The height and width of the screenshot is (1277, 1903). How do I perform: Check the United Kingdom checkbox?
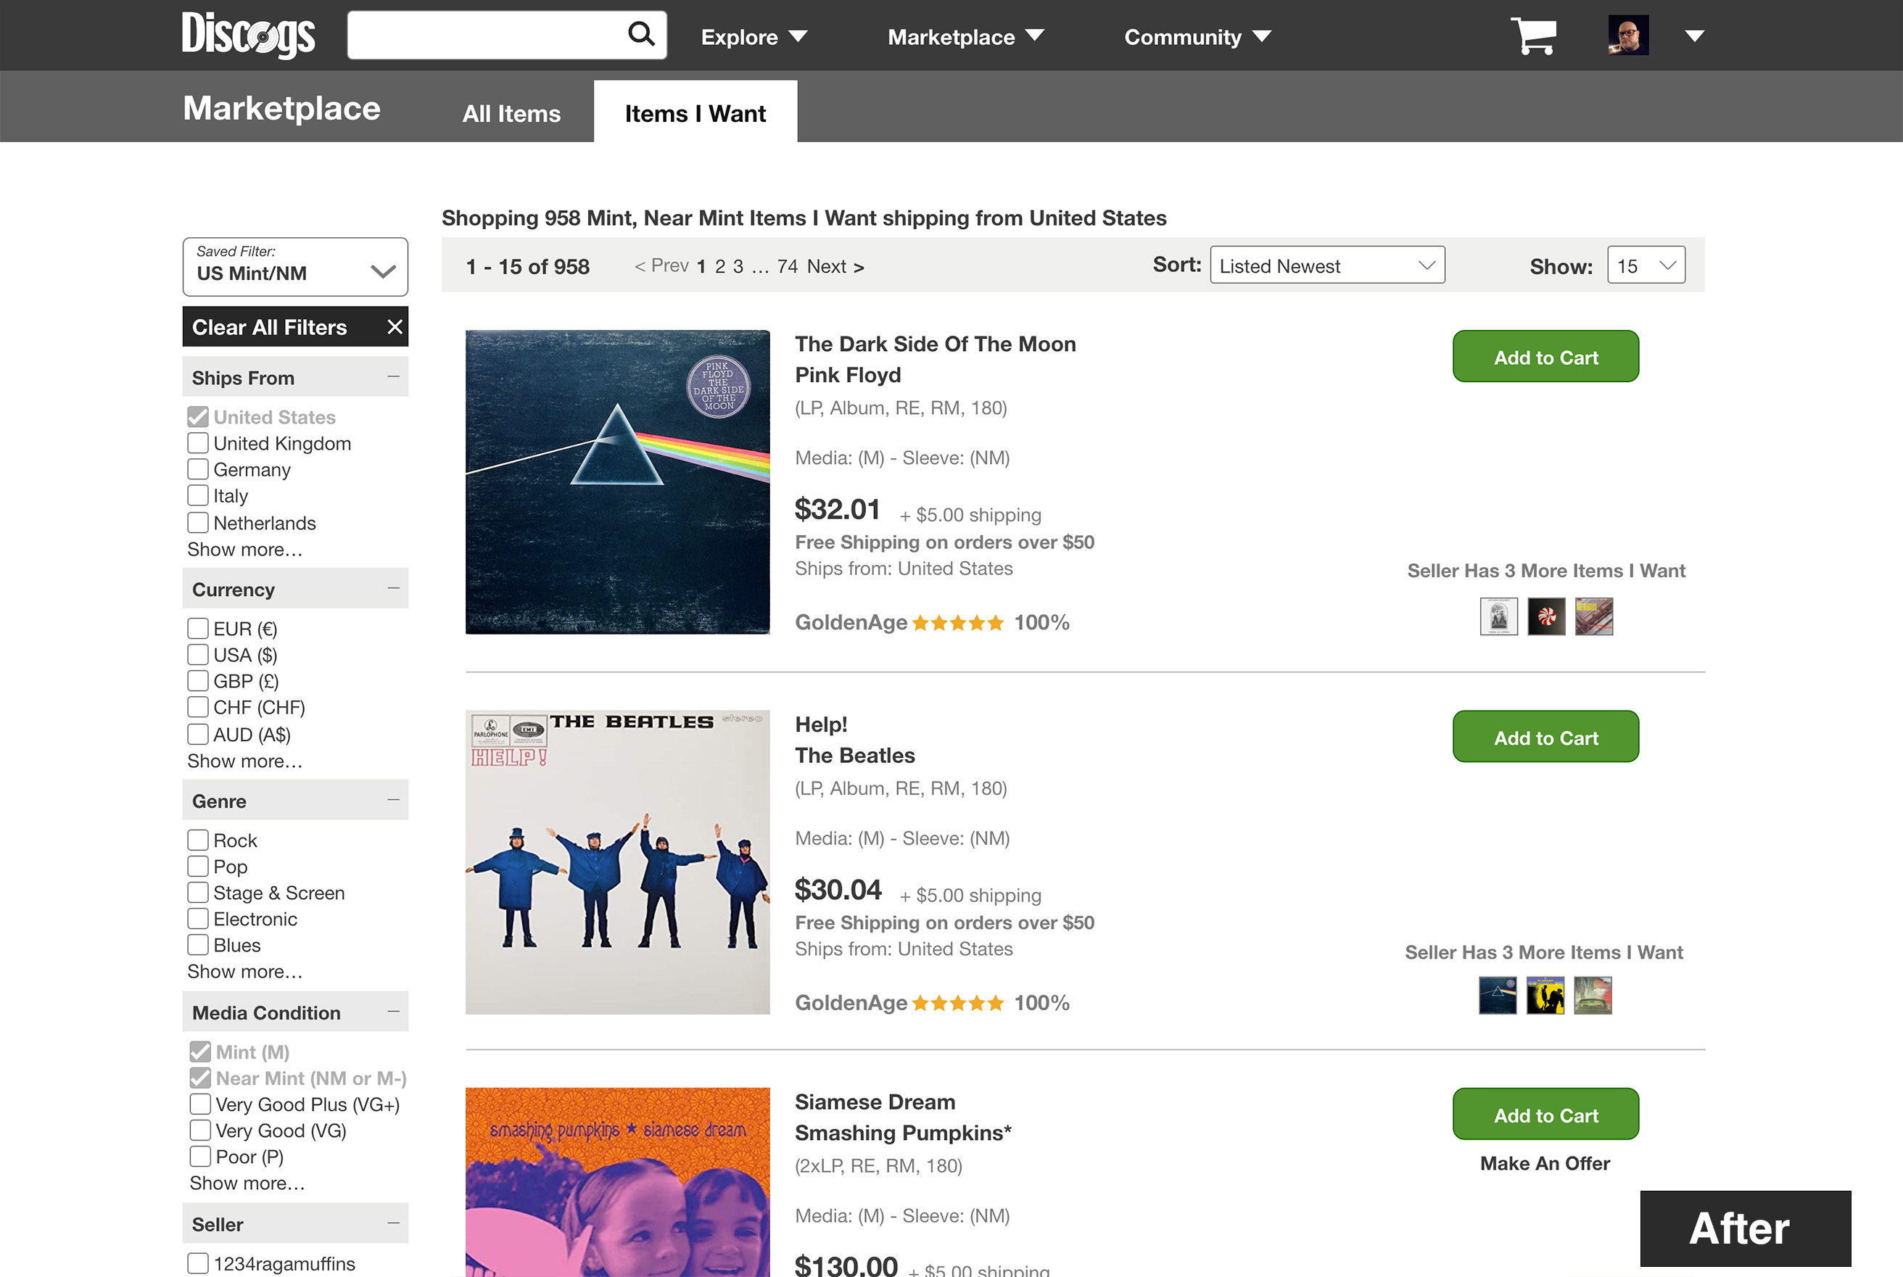click(x=198, y=443)
